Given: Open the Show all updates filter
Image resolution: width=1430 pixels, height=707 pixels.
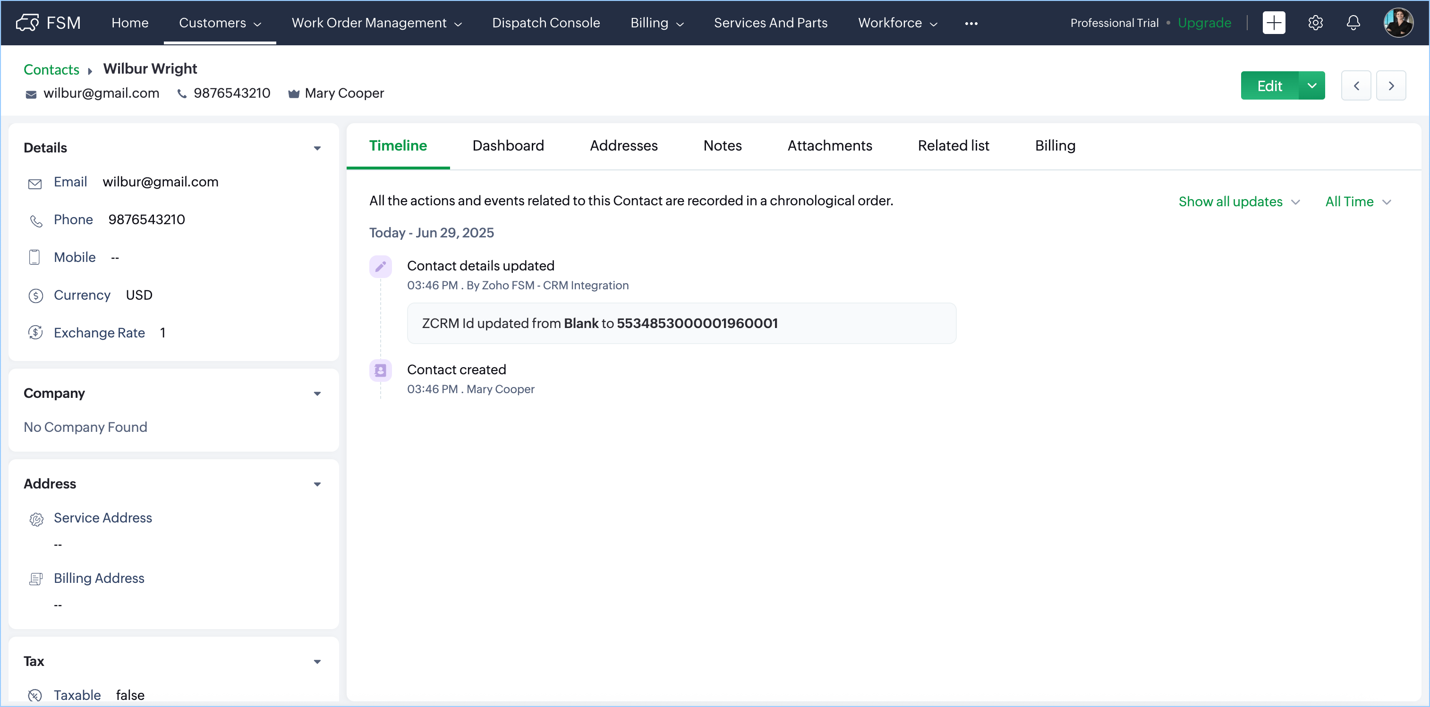Looking at the screenshot, I should click(x=1238, y=202).
